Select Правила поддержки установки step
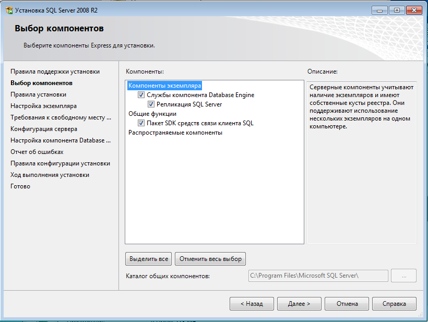This screenshot has height=322, width=428. 55,71
